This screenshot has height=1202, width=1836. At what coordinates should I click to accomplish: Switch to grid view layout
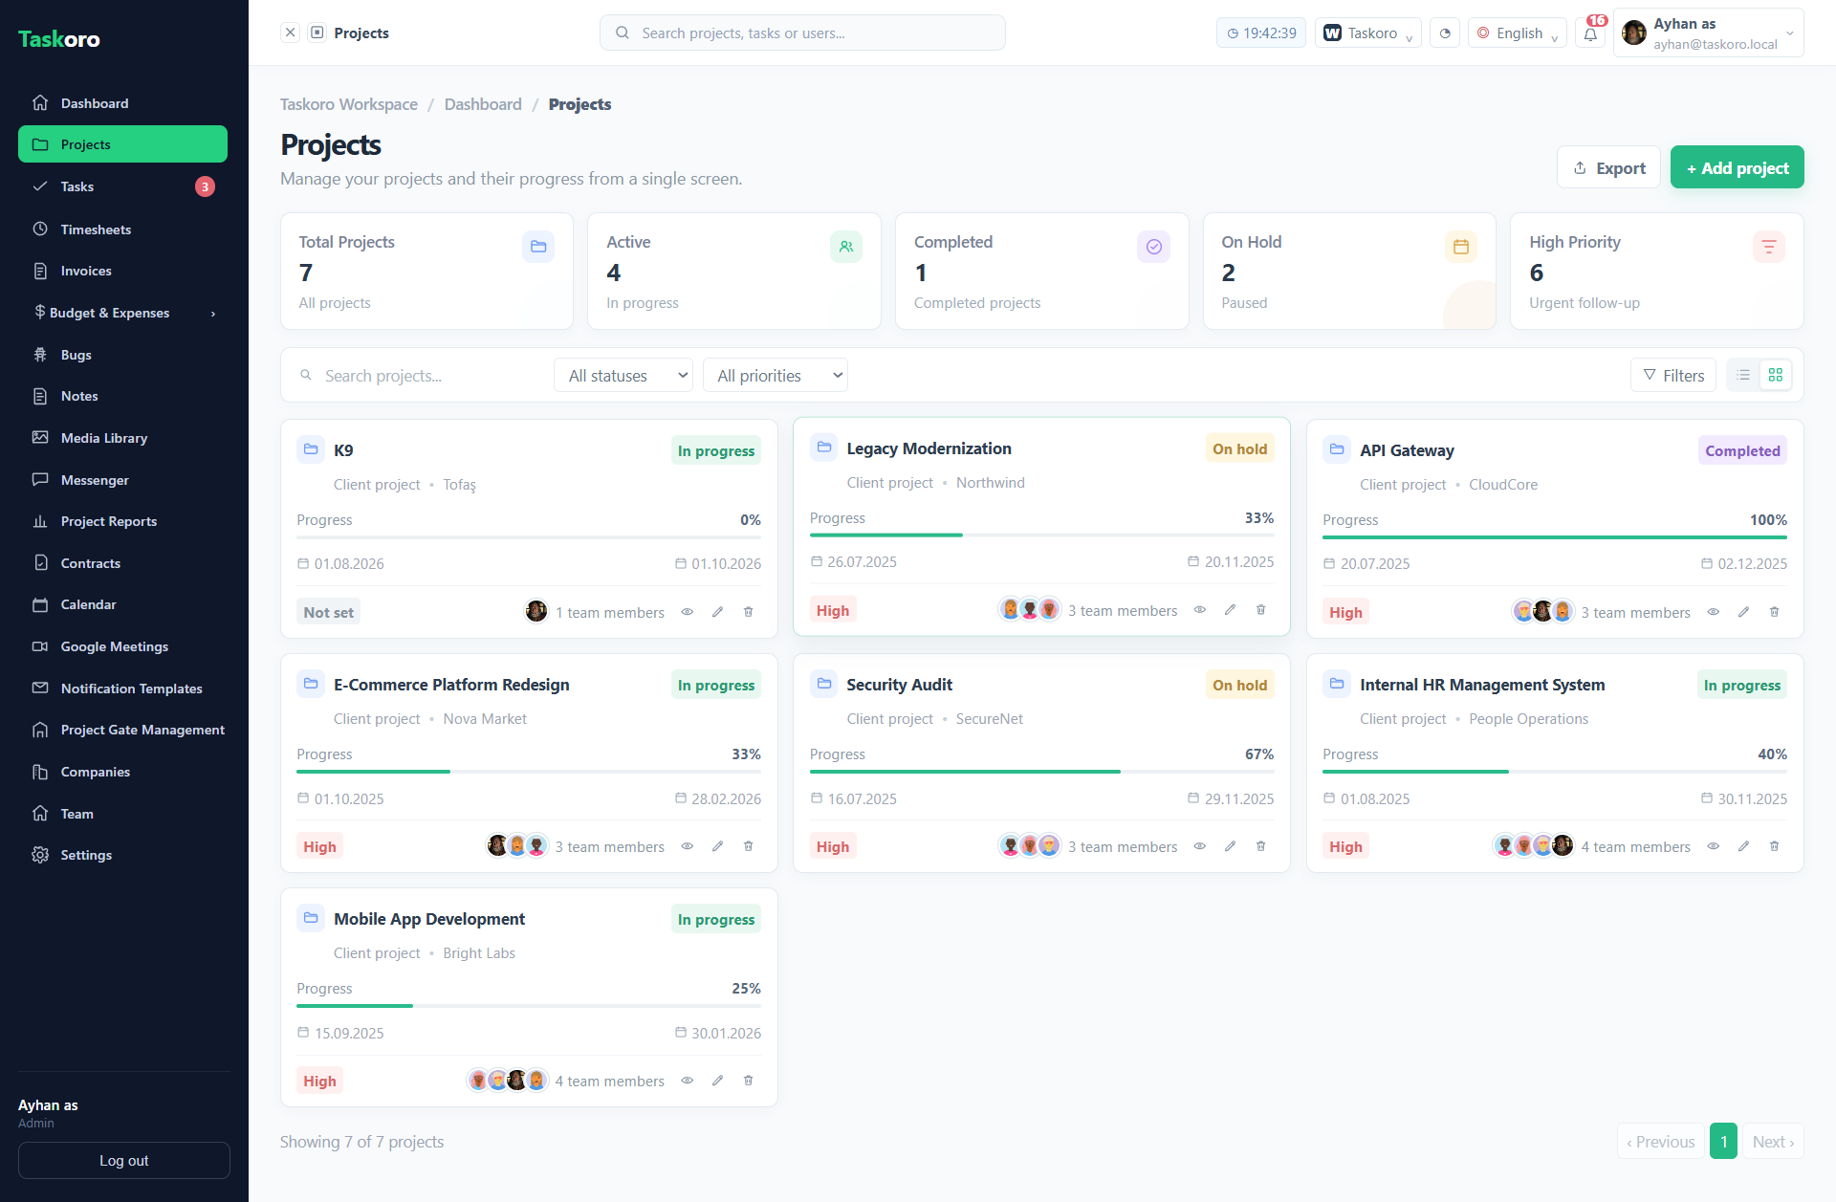pos(1776,376)
